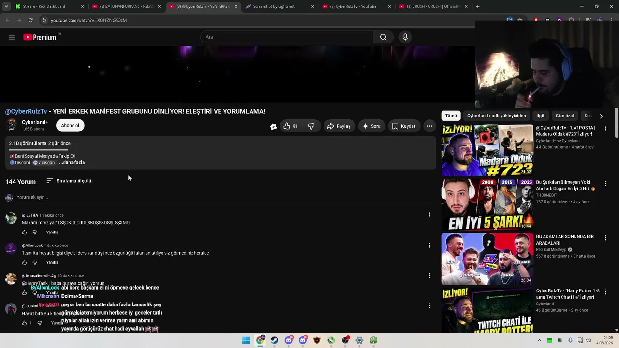Screen dimensions: 619x348
Task: Go back in browser history
Action: tap(7, 20)
